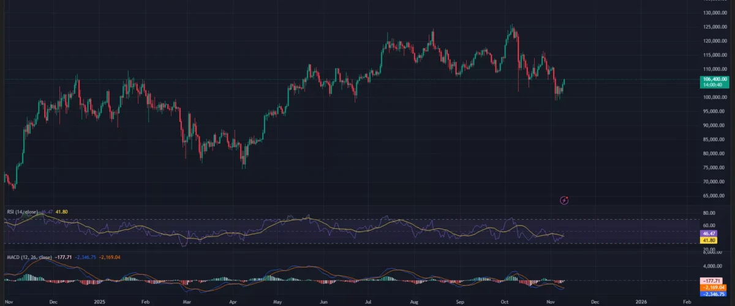This screenshot has width=735, height=306.
Task: Click the 80.00 level on RSI scale
Action: [709, 214]
